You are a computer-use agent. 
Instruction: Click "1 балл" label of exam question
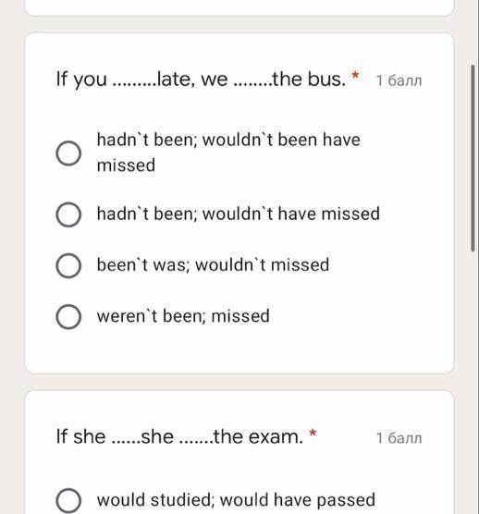399,438
